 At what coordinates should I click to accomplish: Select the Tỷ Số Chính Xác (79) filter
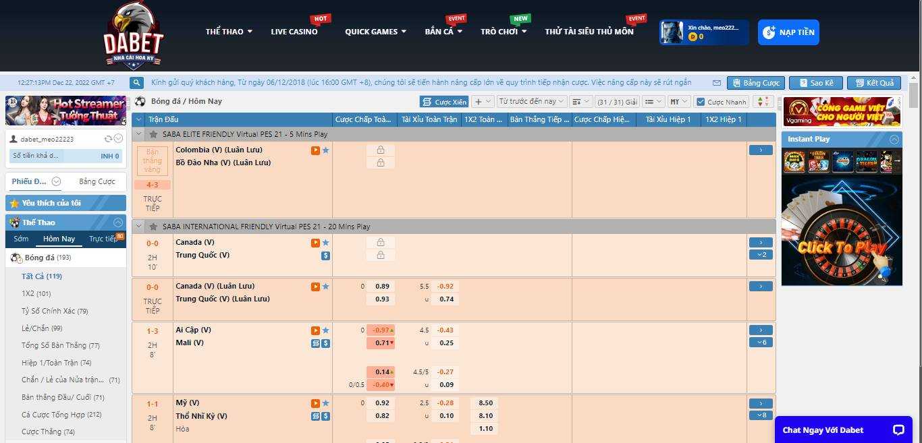(55, 312)
